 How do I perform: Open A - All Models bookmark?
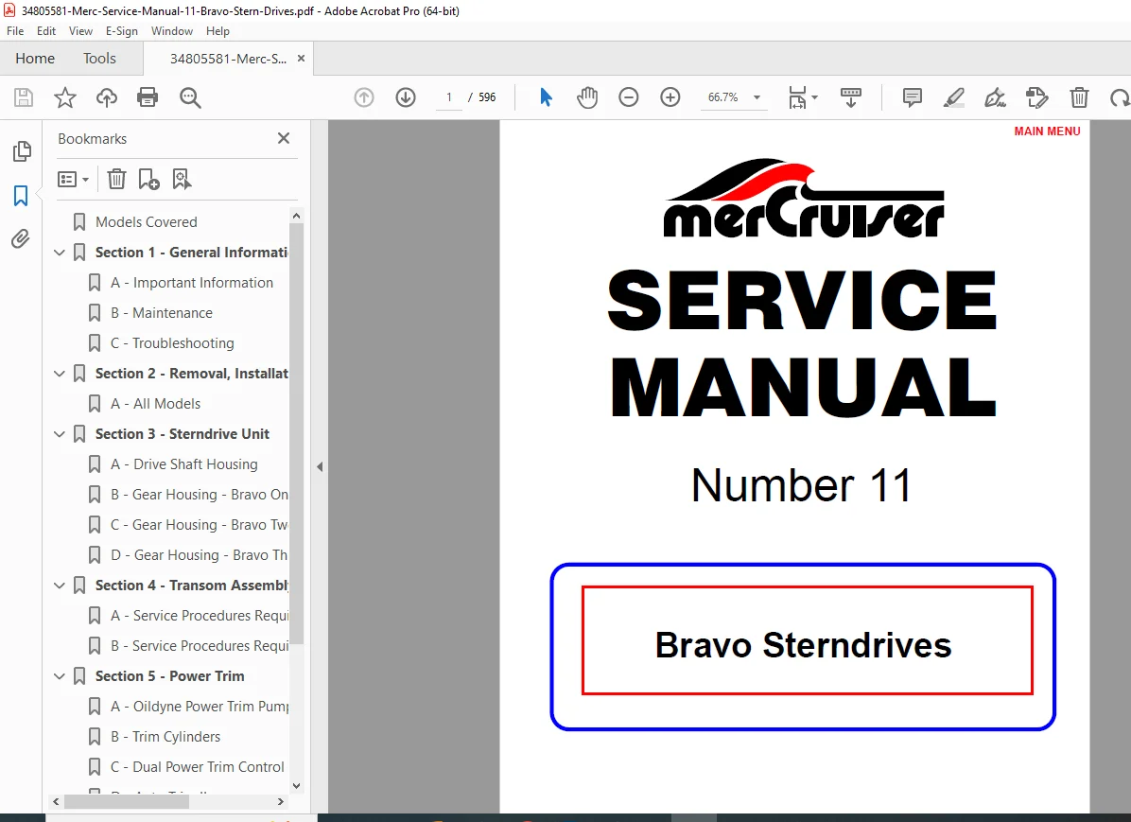coord(156,404)
